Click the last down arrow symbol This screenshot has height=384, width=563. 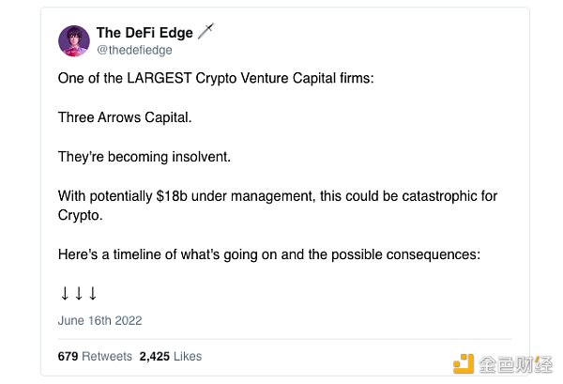click(93, 294)
